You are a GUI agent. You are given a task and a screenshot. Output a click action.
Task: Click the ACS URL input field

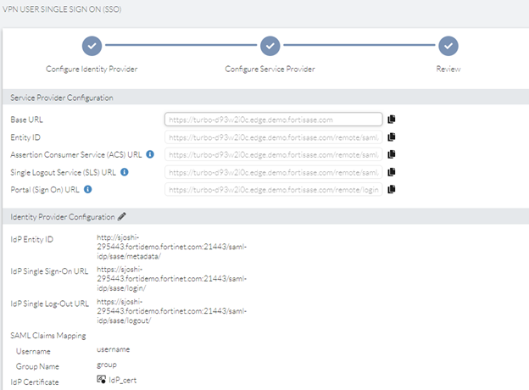(274, 155)
